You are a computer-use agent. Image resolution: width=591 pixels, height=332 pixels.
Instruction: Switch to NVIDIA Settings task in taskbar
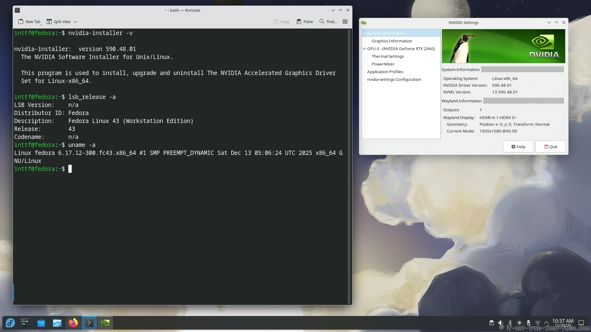105,323
